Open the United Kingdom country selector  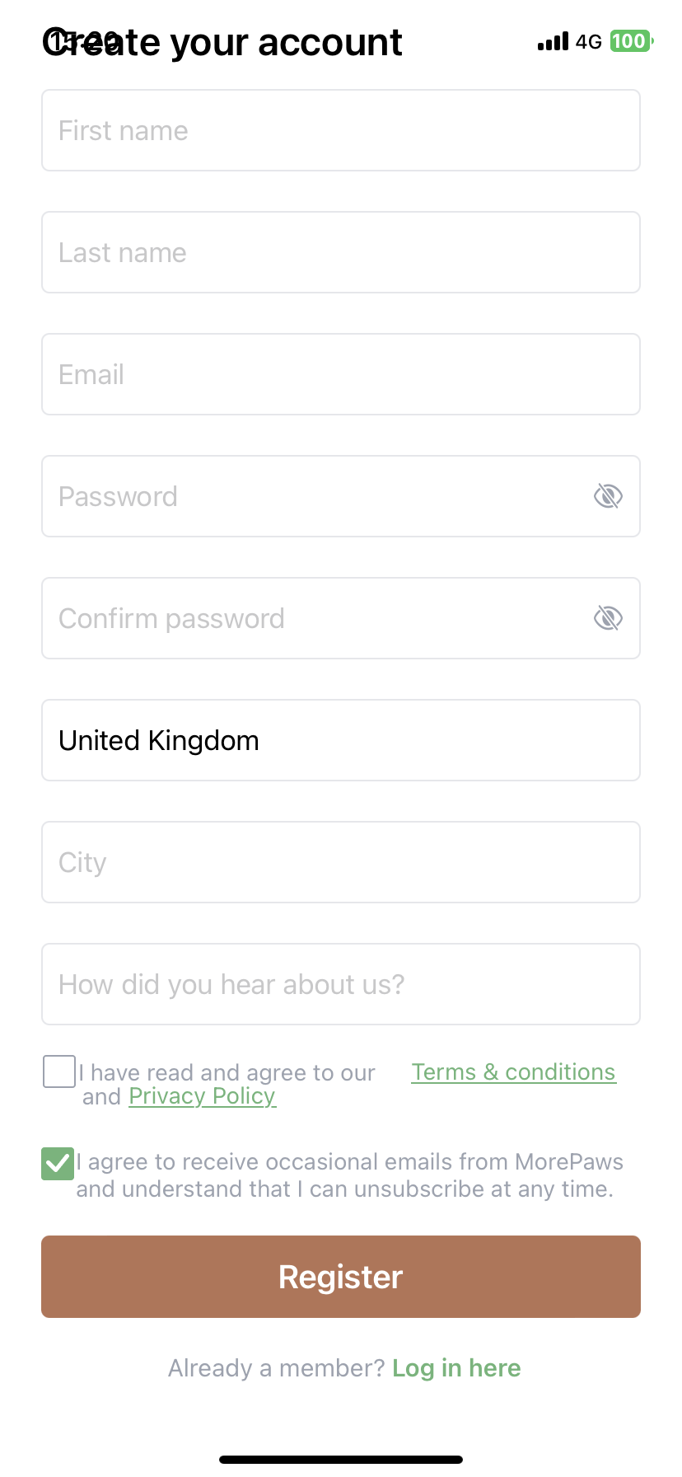click(341, 740)
